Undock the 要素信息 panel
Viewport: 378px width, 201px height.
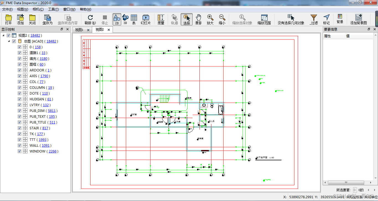click(x=369, y=29)
